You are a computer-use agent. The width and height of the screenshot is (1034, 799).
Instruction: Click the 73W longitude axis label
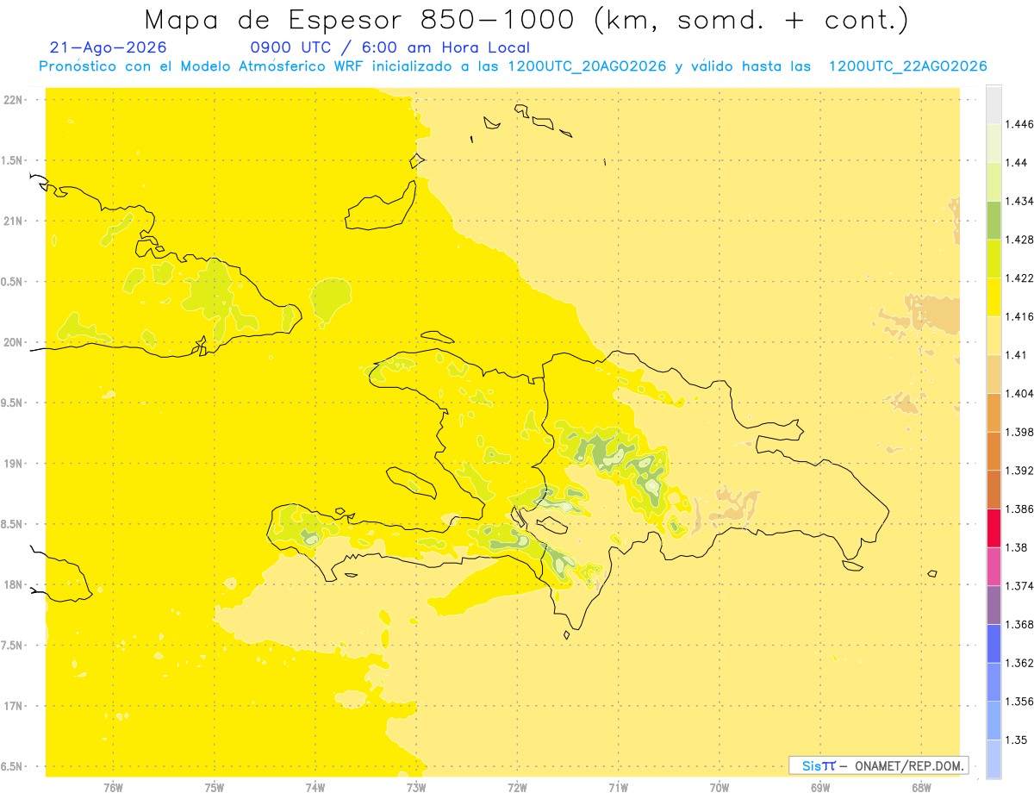tap(416, 786)
